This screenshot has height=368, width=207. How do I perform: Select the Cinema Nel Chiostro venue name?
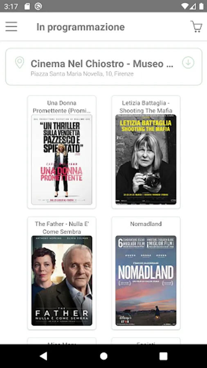pos(102,64)
